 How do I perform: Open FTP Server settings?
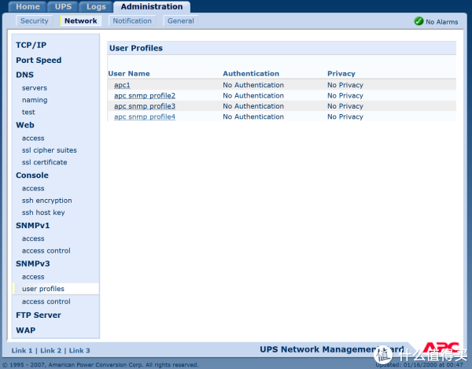coord(39,315)
